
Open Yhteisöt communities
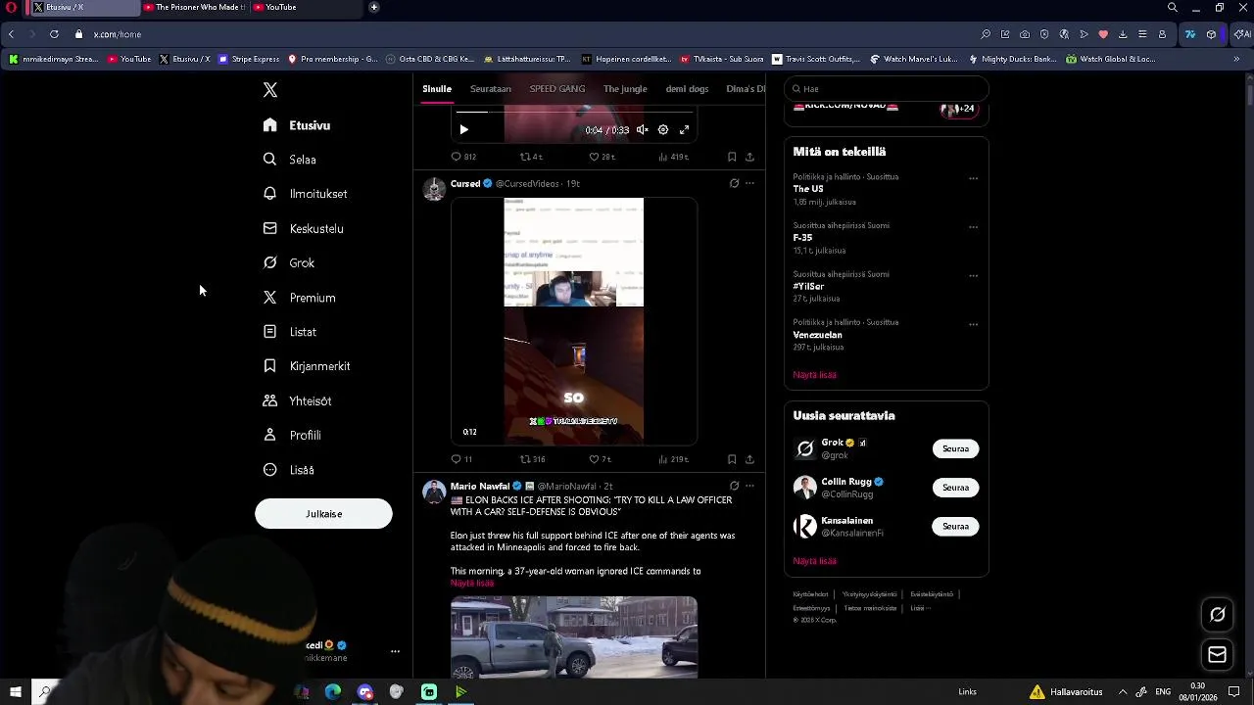click(x=297, y=400)
